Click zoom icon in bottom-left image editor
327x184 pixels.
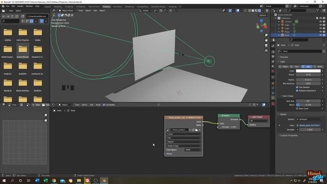[45, 115]
